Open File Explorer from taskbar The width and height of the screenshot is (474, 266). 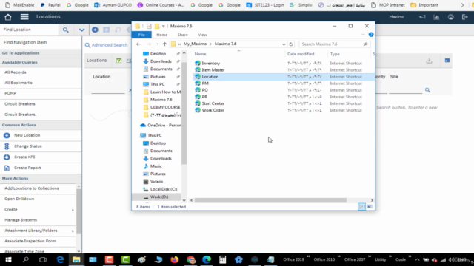[76, 259]
